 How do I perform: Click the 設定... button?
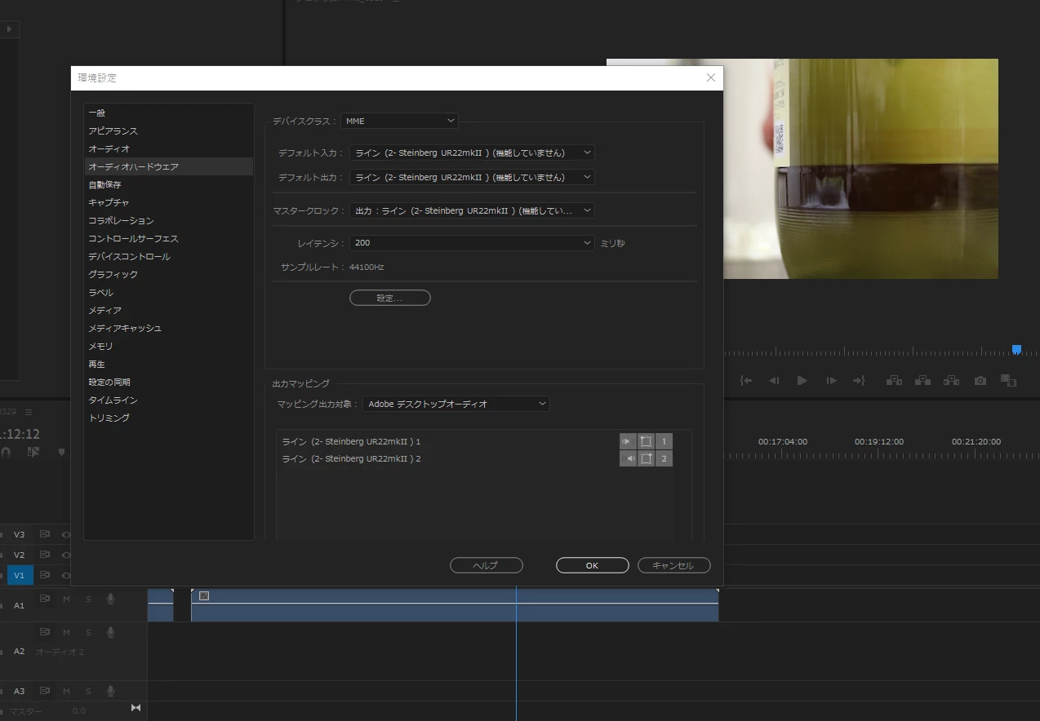click(x=390, y=298)
